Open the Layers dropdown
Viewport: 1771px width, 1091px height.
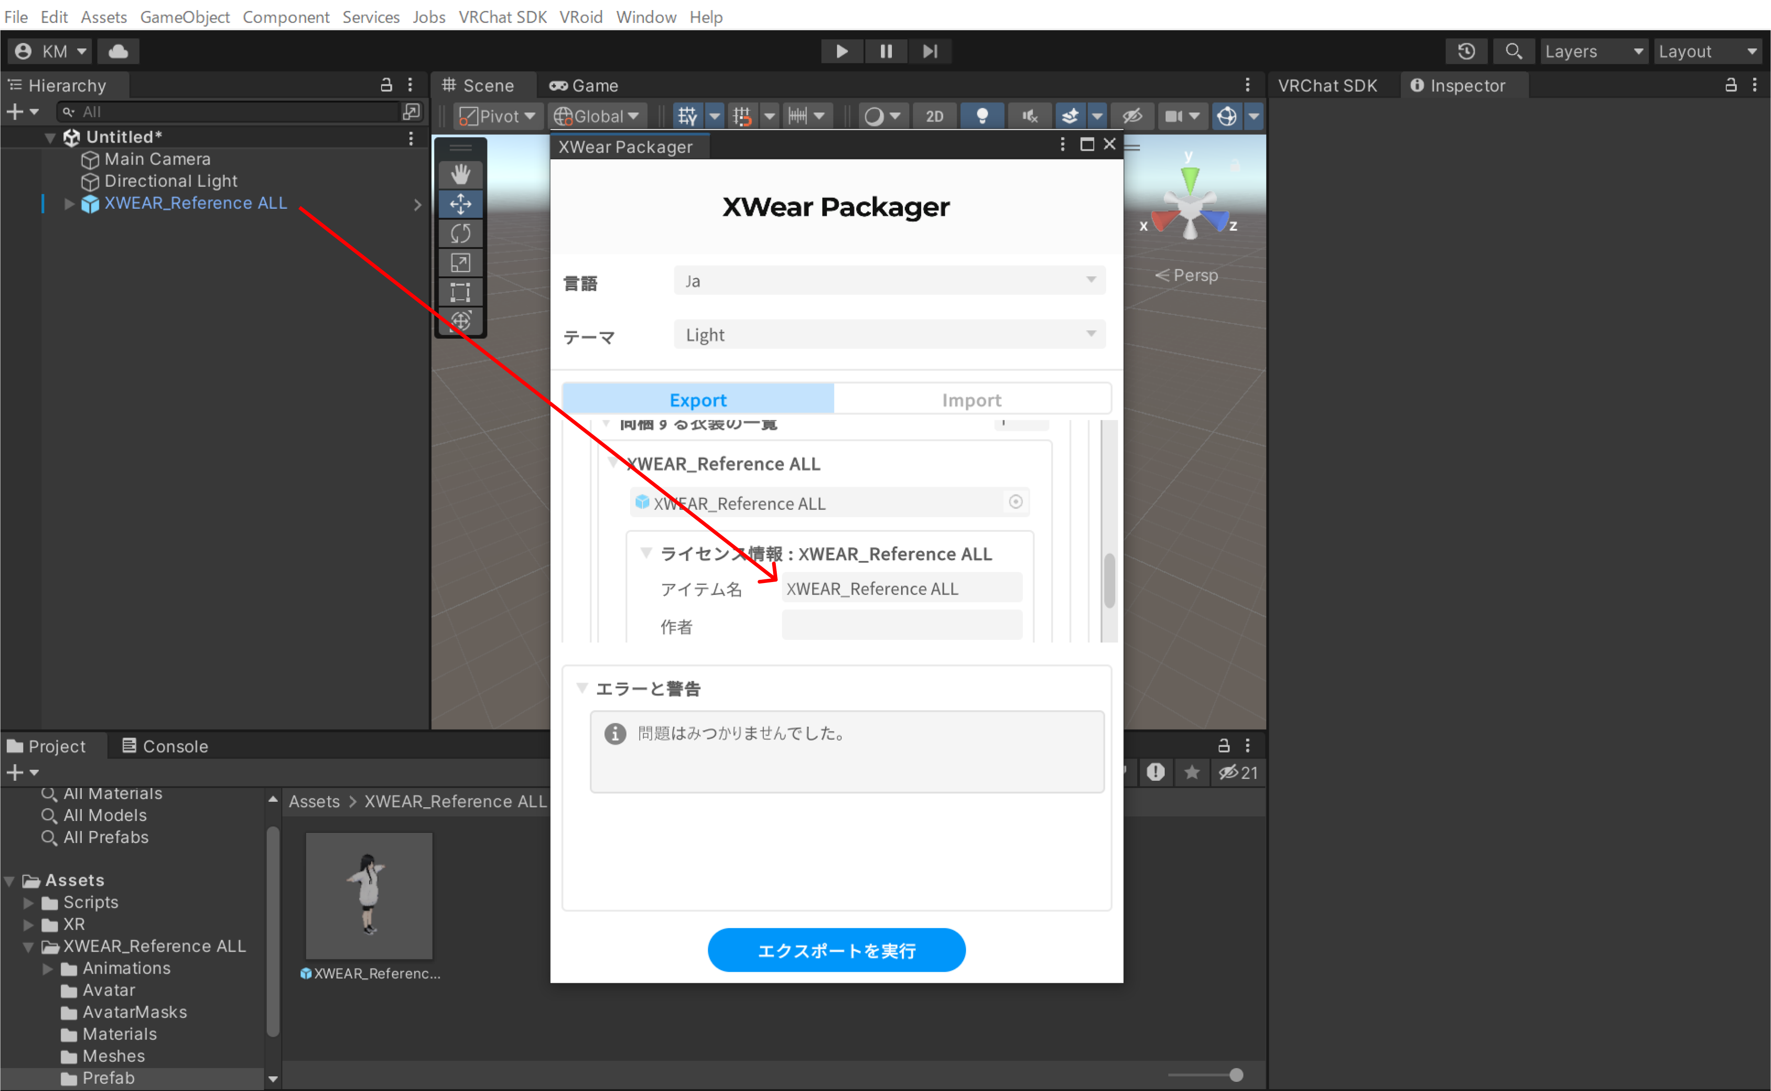tap(1593, 51)
